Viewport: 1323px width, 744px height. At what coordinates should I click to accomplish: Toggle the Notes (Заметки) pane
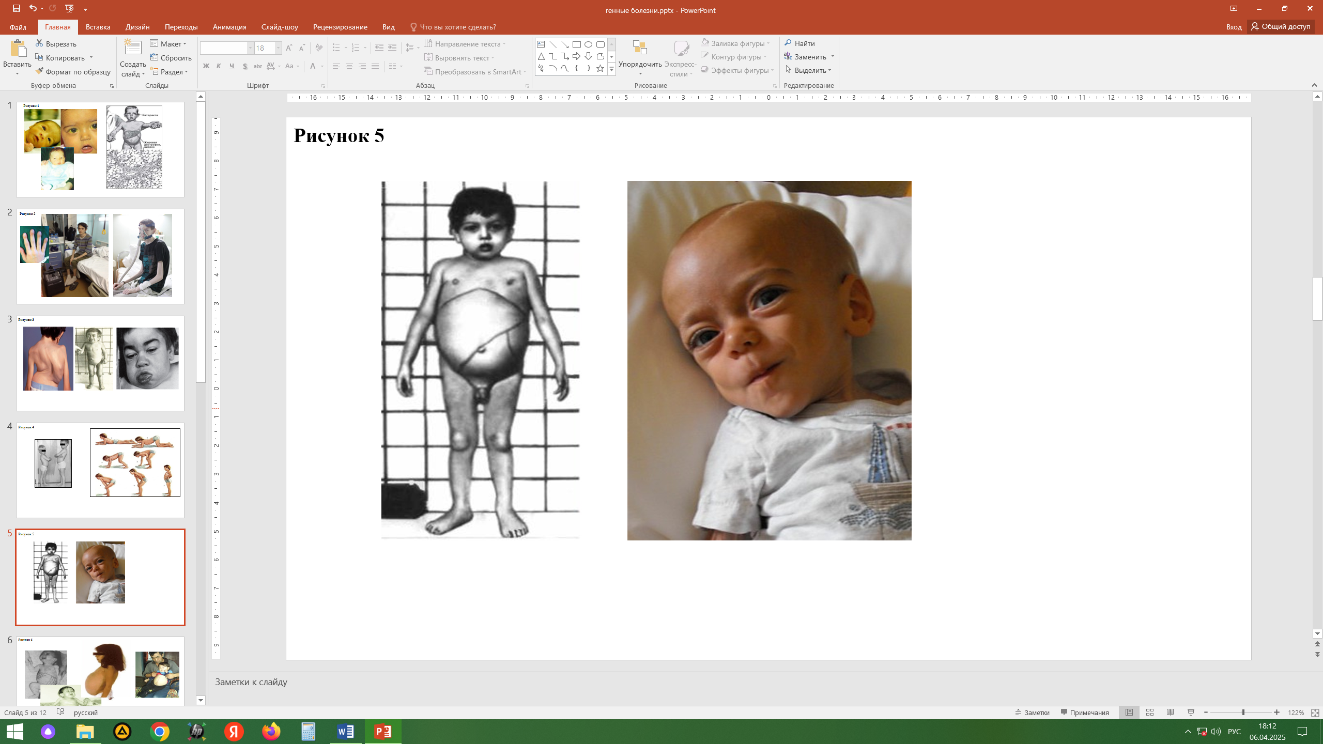pyautogui.click(x=1033, y=712)
